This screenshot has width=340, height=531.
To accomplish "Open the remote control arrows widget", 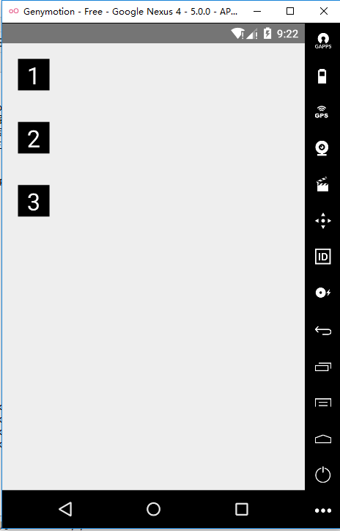I will tap(322, 221).
